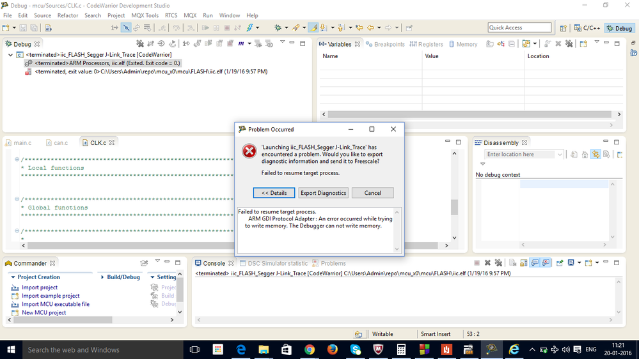Click show logical structure icon in Variables

coord(500,43)
